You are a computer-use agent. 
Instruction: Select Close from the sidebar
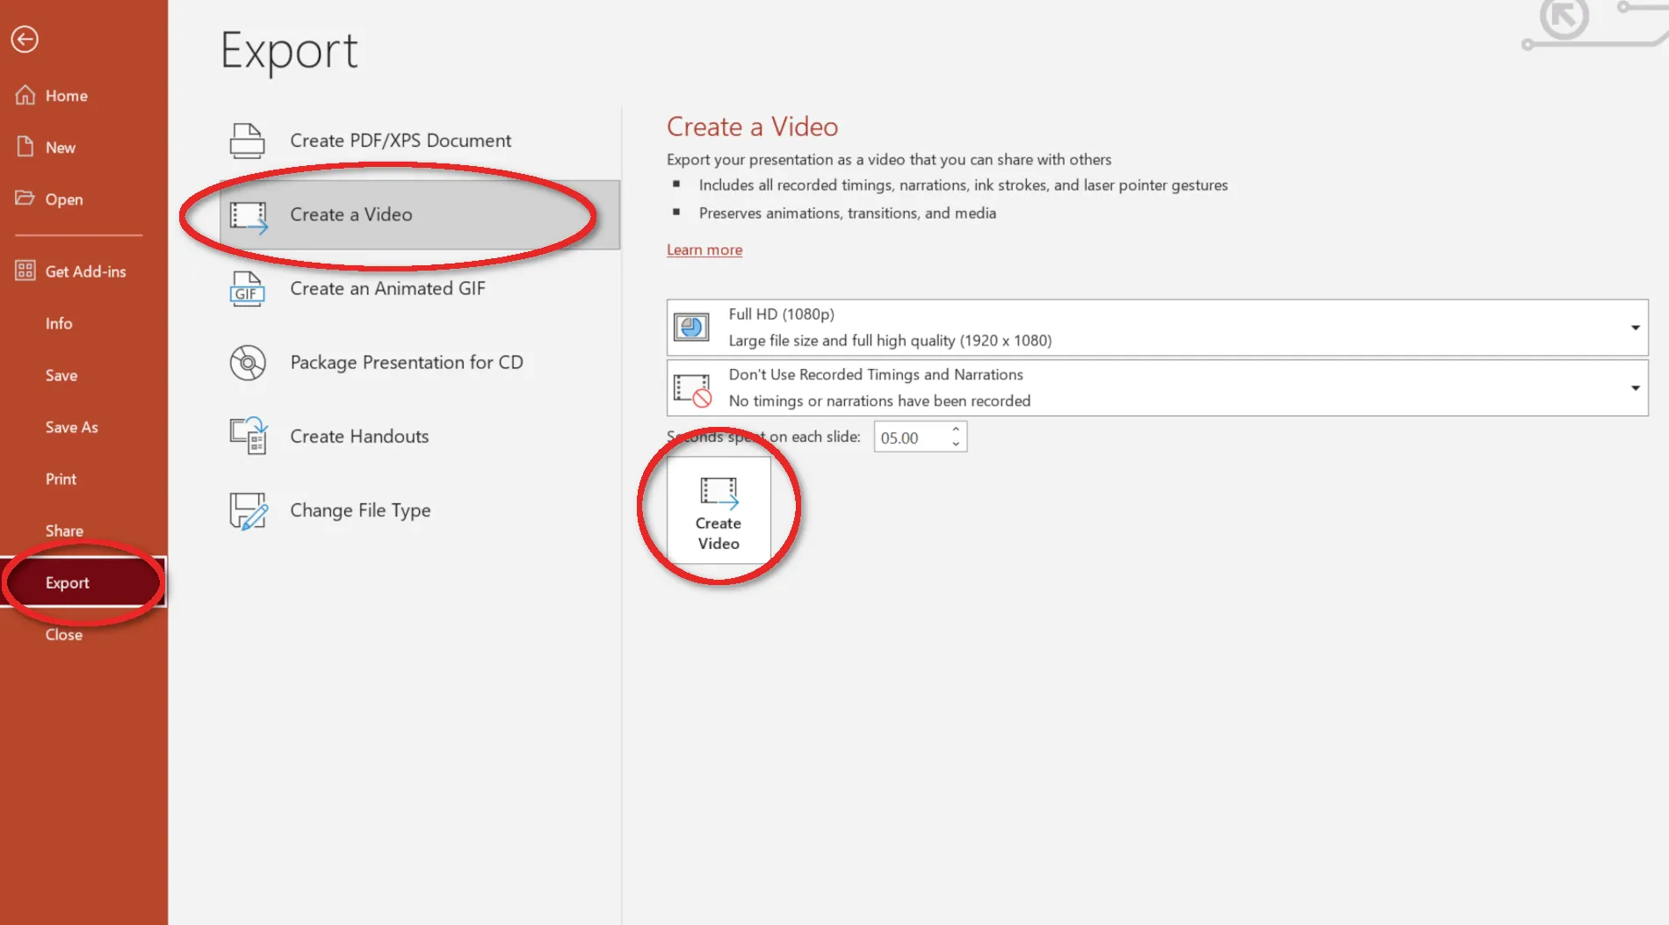click(x=62, y=634)
